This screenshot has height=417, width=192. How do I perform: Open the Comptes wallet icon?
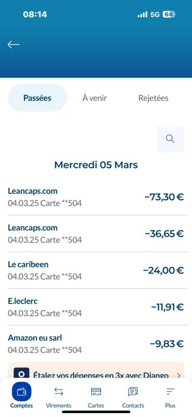point(21,391)
